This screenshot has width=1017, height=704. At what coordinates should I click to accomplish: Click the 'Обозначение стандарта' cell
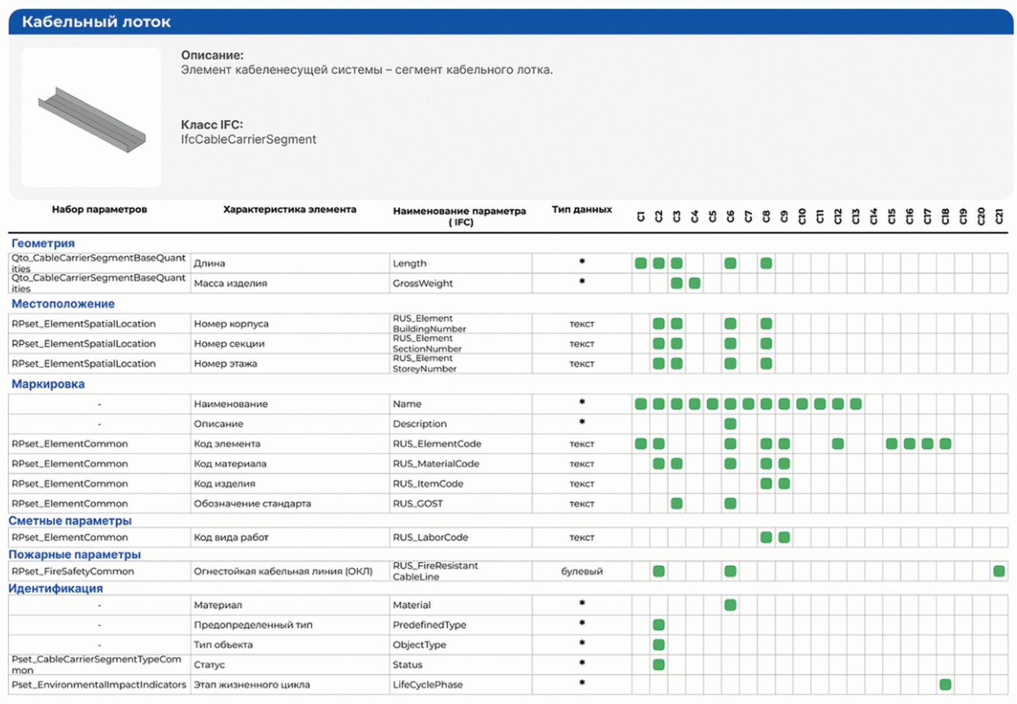(x=290, y=503)
